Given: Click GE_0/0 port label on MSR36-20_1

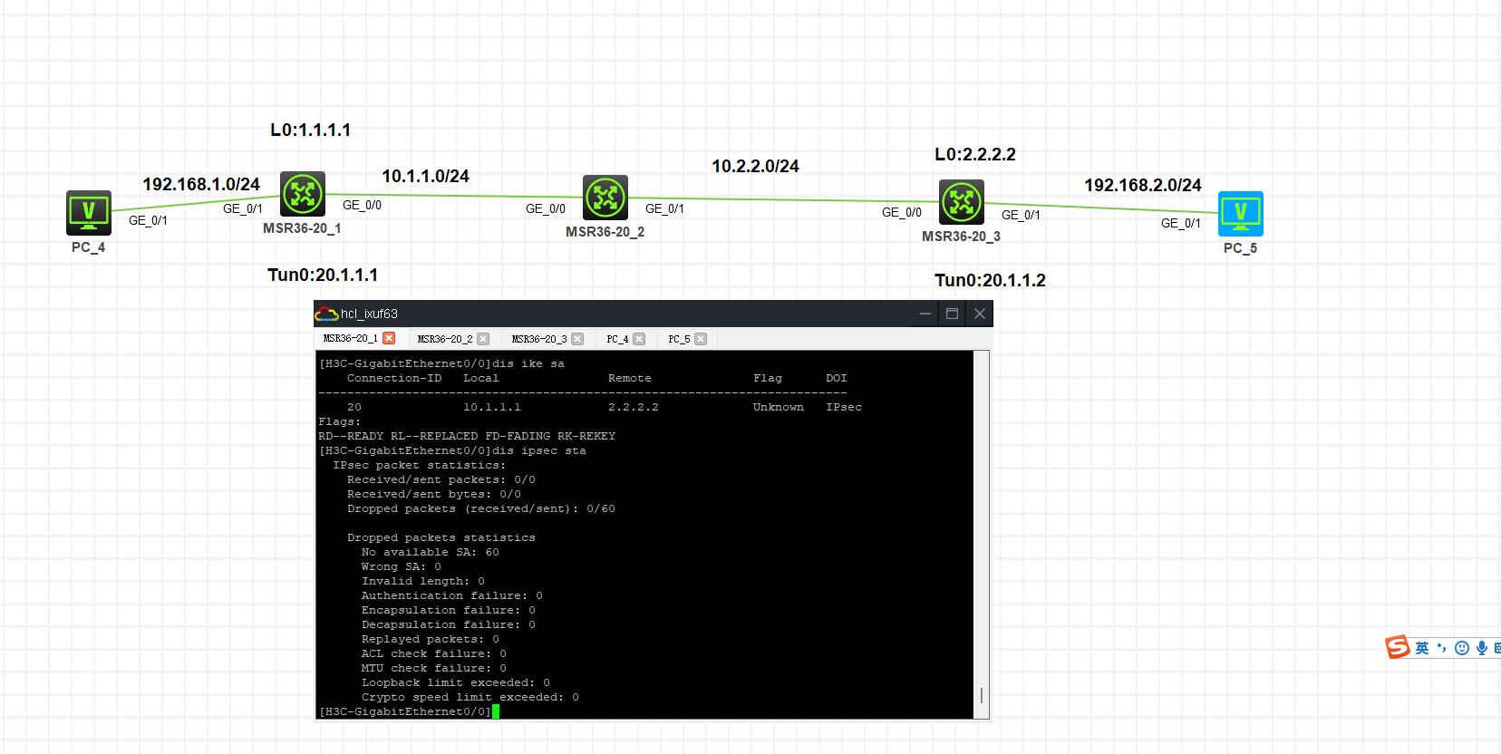Looking at the screenshot, I should click(362, 205).
